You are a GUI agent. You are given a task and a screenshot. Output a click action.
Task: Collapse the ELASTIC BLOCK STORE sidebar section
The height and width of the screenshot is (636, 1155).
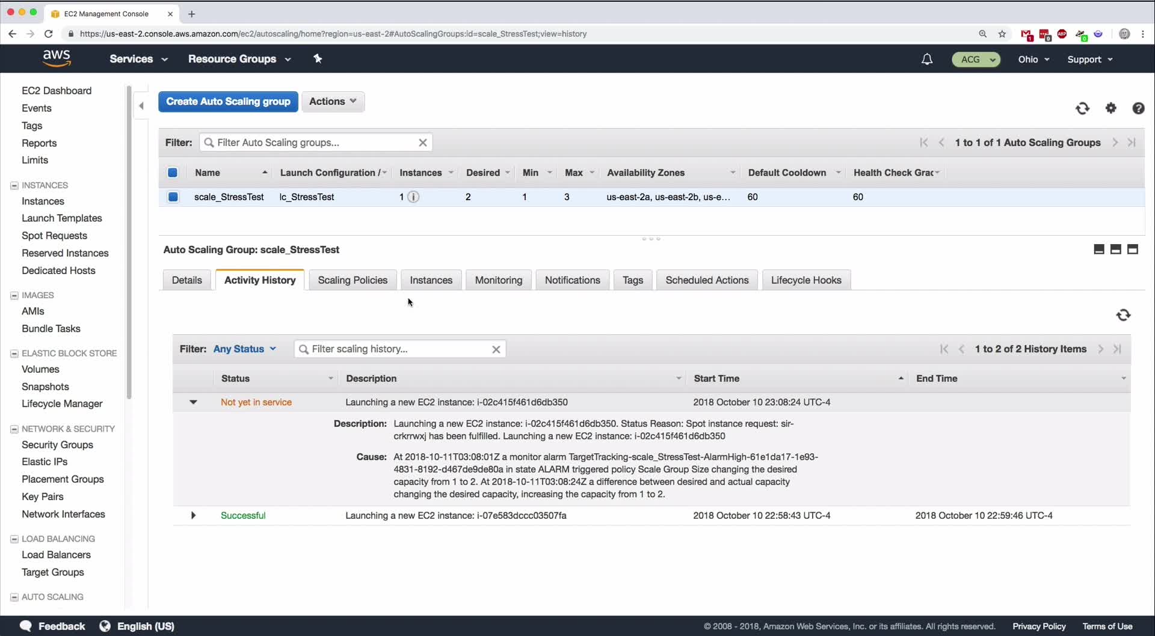[x=14, y=353]
